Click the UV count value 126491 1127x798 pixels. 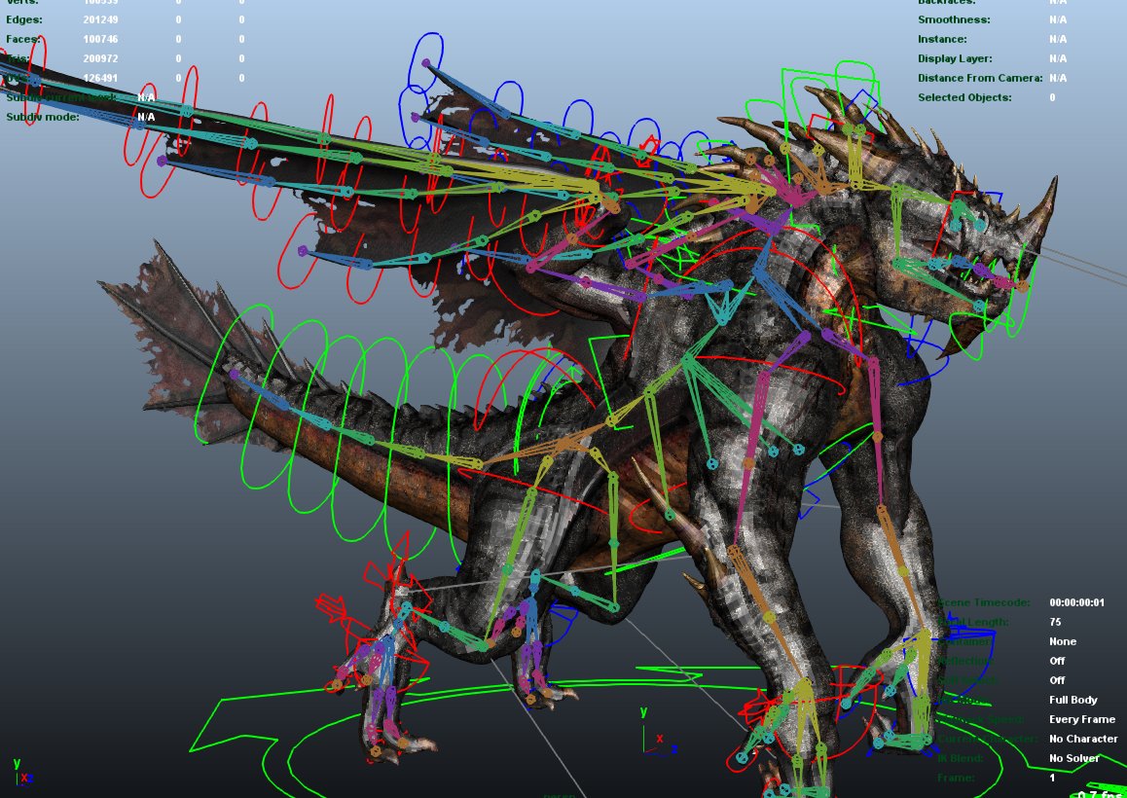(100, 78)
